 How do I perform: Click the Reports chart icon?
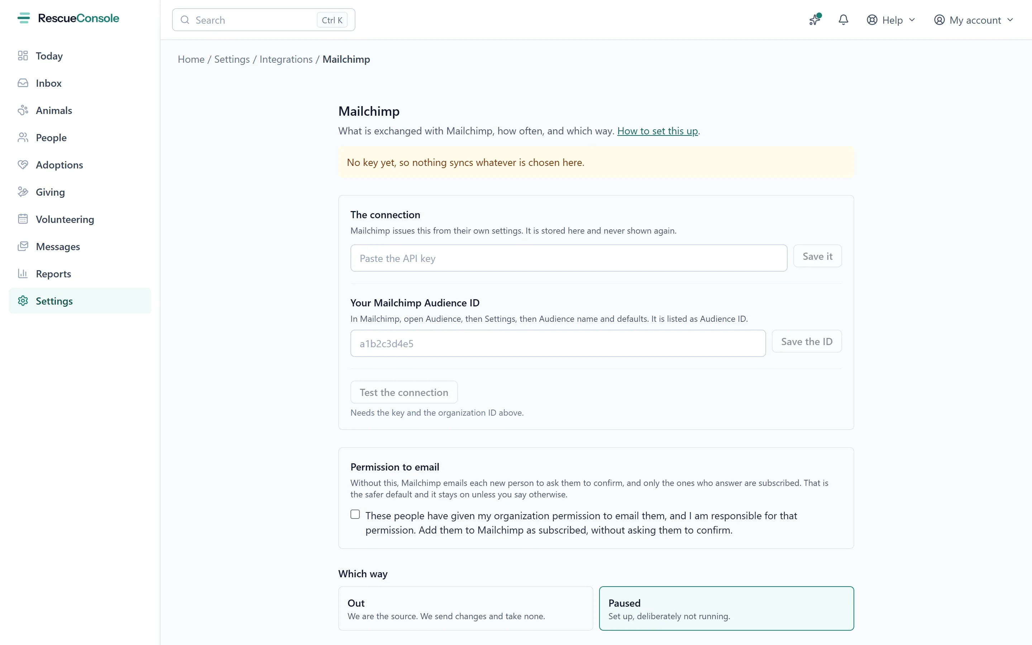click(x=23, y=273)
